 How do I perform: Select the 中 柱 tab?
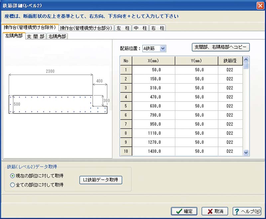click(140, 28)
